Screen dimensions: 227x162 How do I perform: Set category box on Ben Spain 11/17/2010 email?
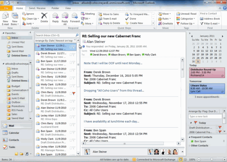[x=71, y=62]
